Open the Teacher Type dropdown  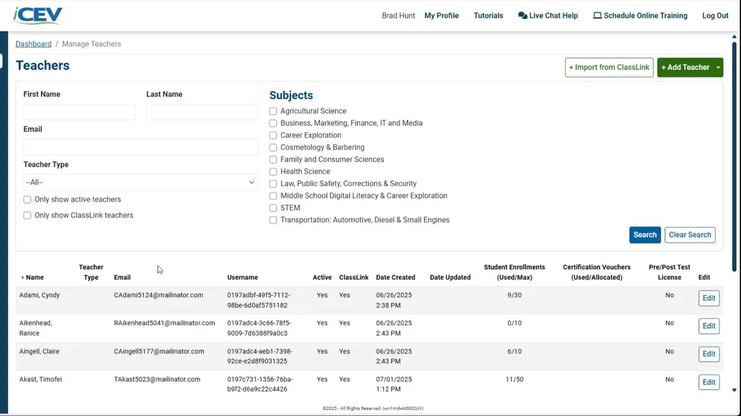pos(141,182)
